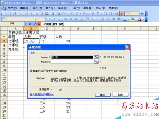Open the 数据 (Data) menu
This screenshot has width=159, height=119.
pos(88,8)
